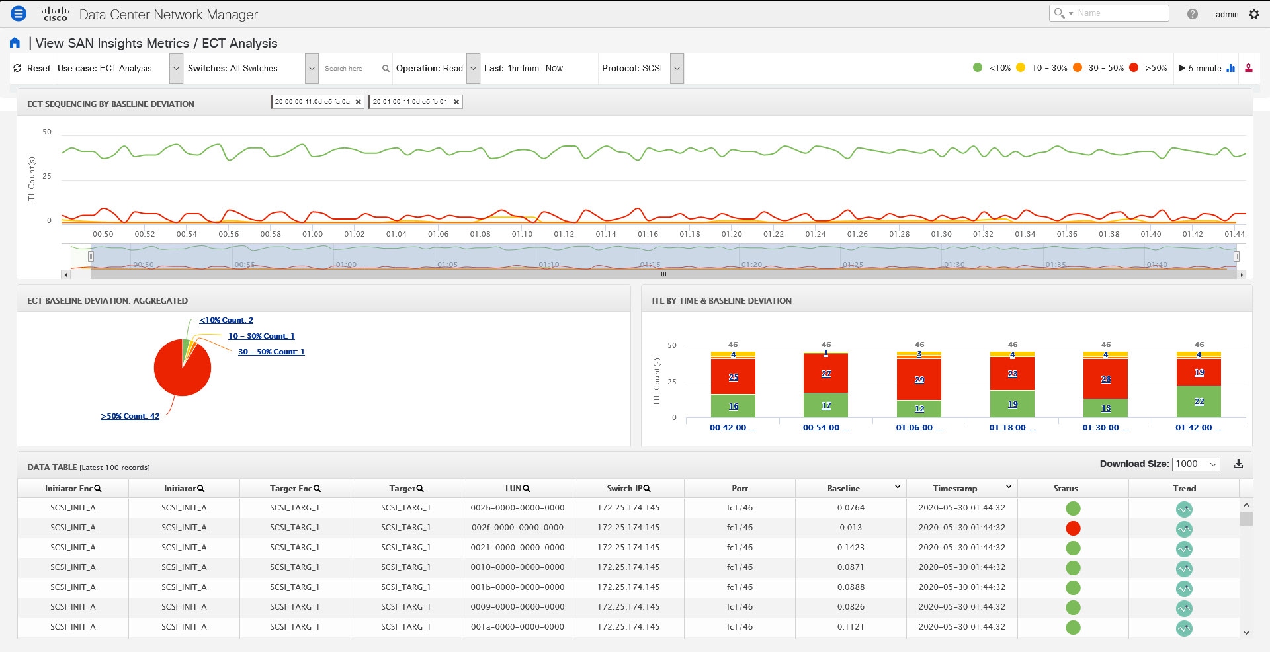This screenshot has height=652, width=1270.
Task: Click the red >50% legend swatch
Action: pyautogui.click(x=1134, y=67)
